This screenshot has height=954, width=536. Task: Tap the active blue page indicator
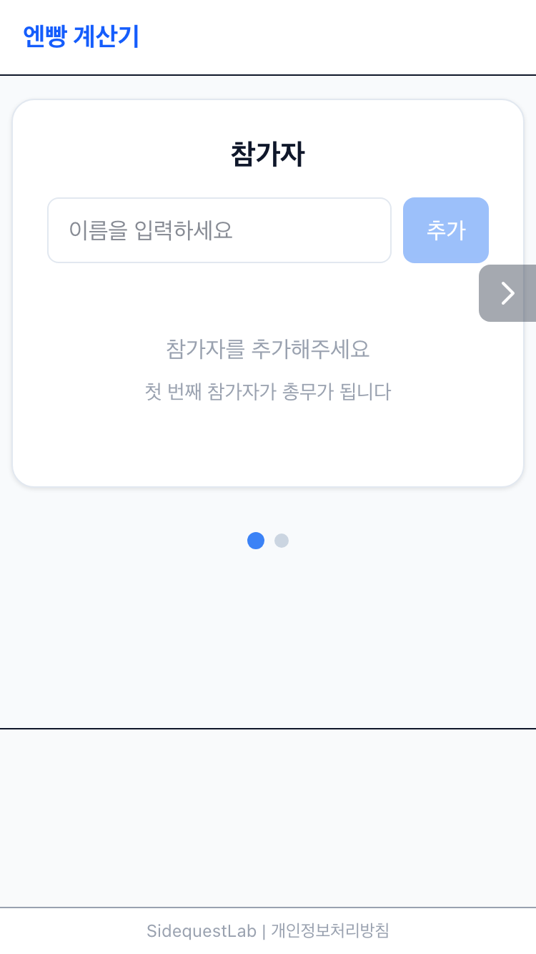coord(256,541)
